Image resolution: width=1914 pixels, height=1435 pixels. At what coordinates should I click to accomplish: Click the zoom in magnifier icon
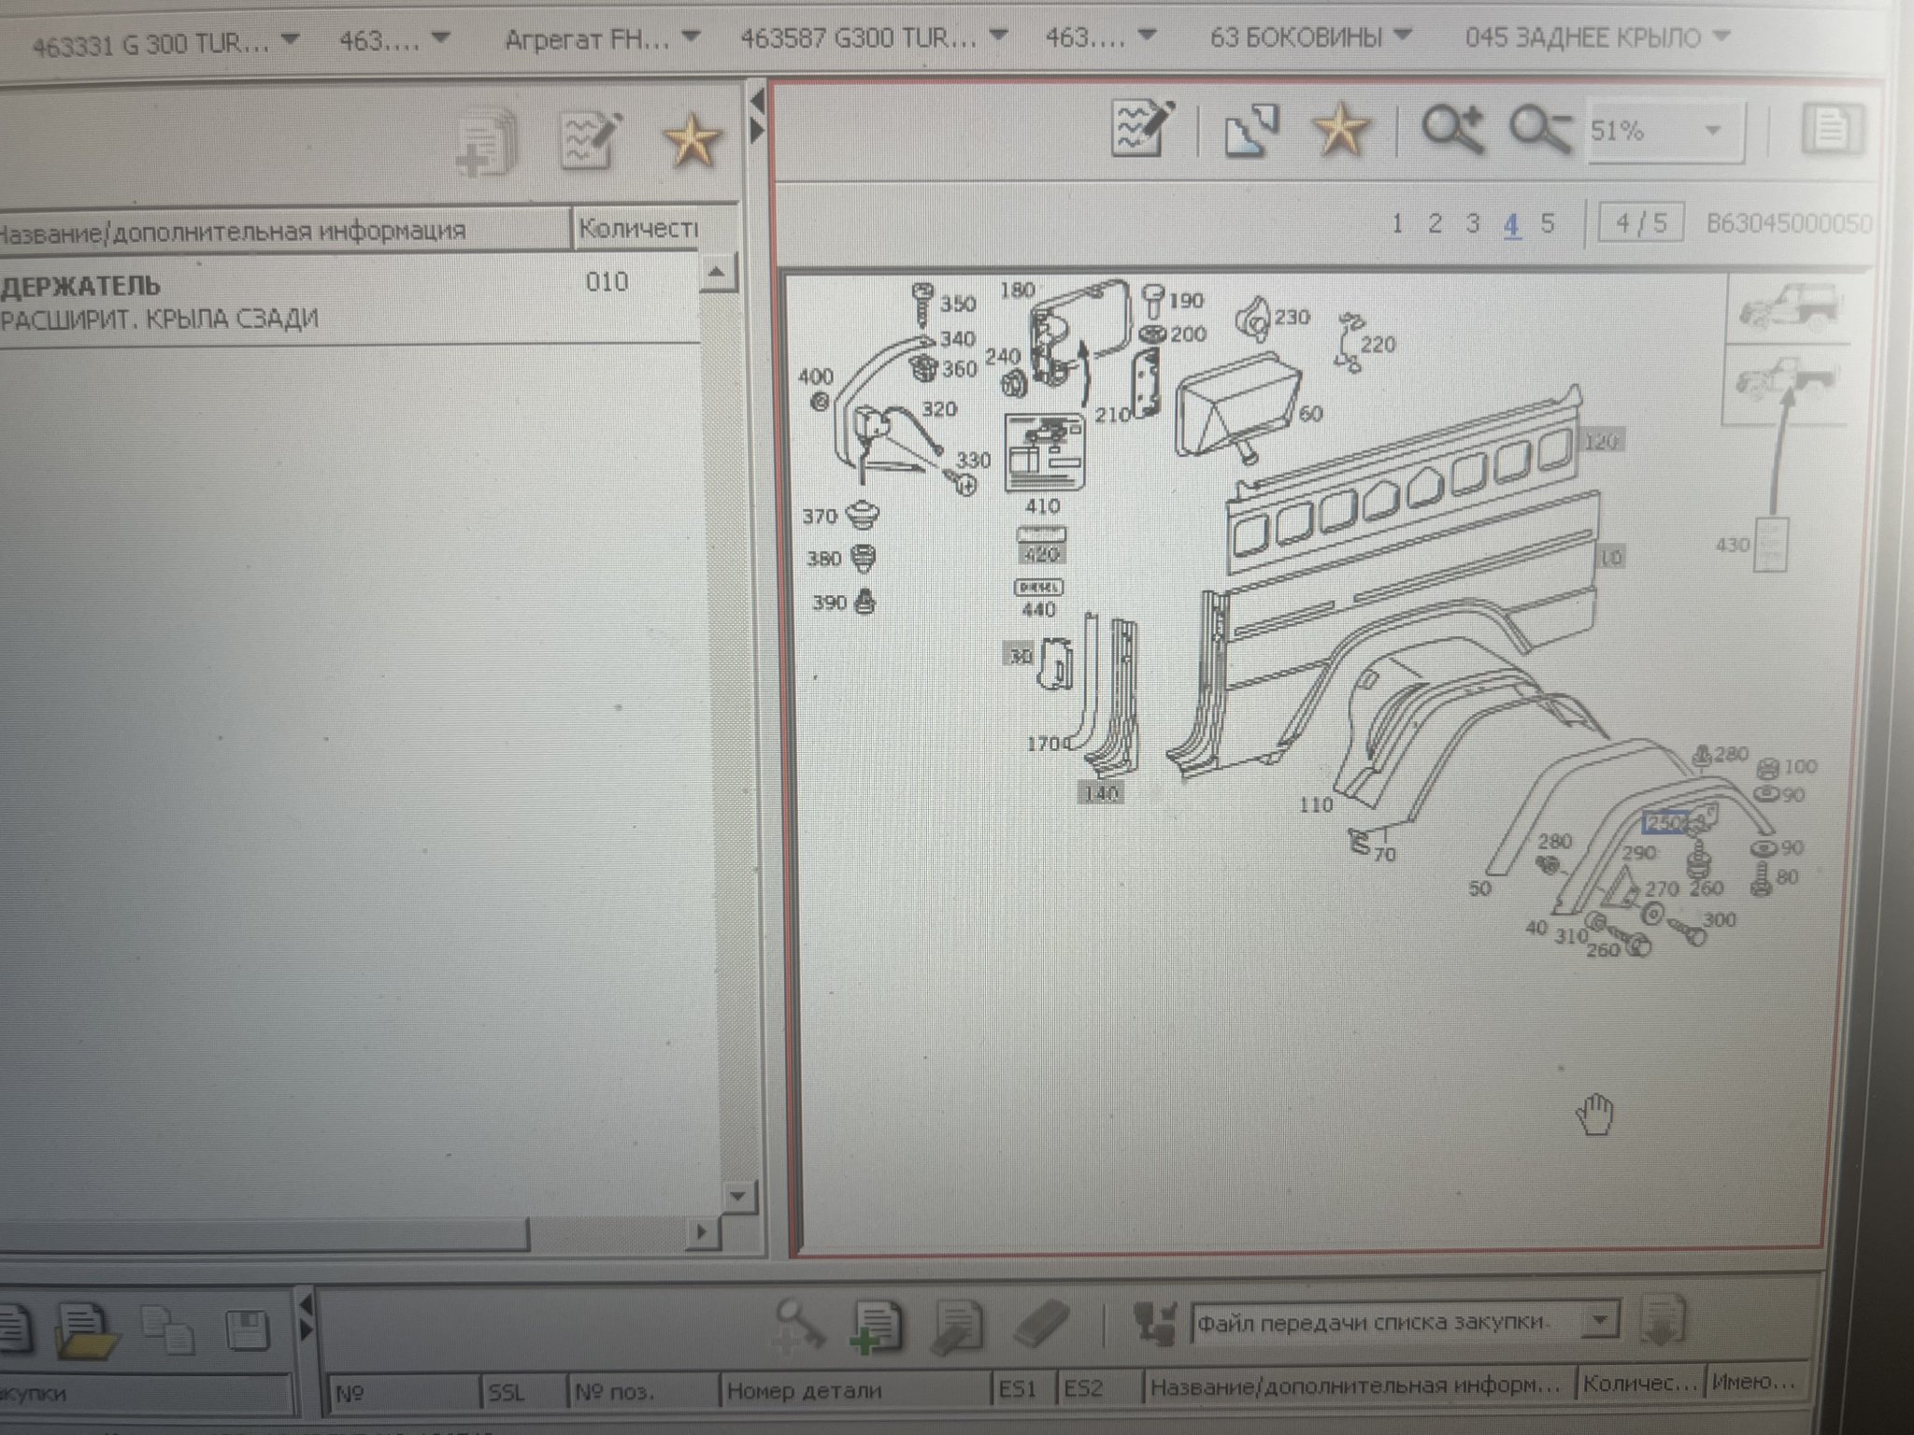1452,130
